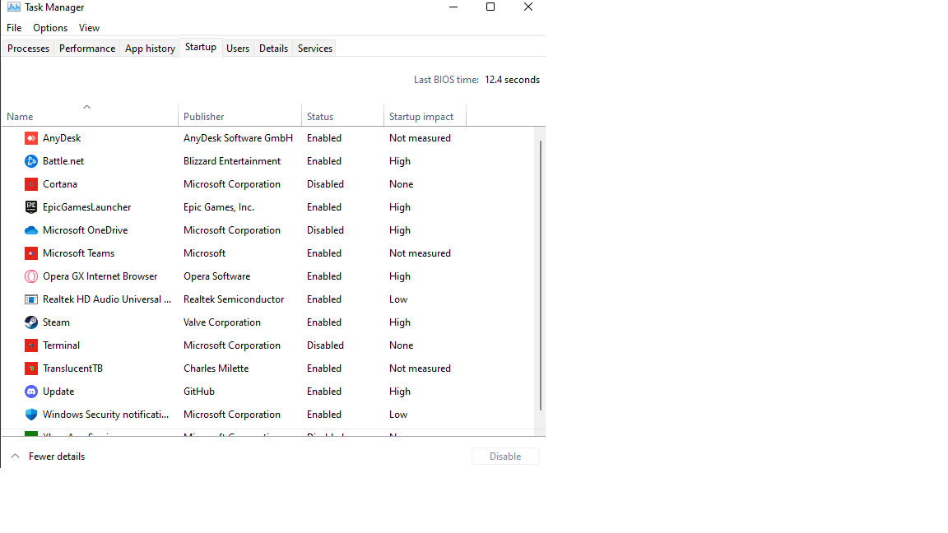
Task: Click the Disabled status for Cortana
Action: [x=325, y=184]
